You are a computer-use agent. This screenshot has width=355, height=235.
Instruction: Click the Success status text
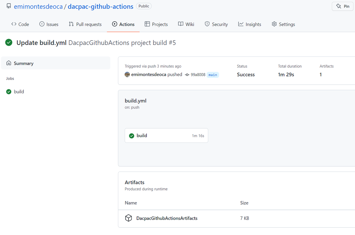pos(246,74)
